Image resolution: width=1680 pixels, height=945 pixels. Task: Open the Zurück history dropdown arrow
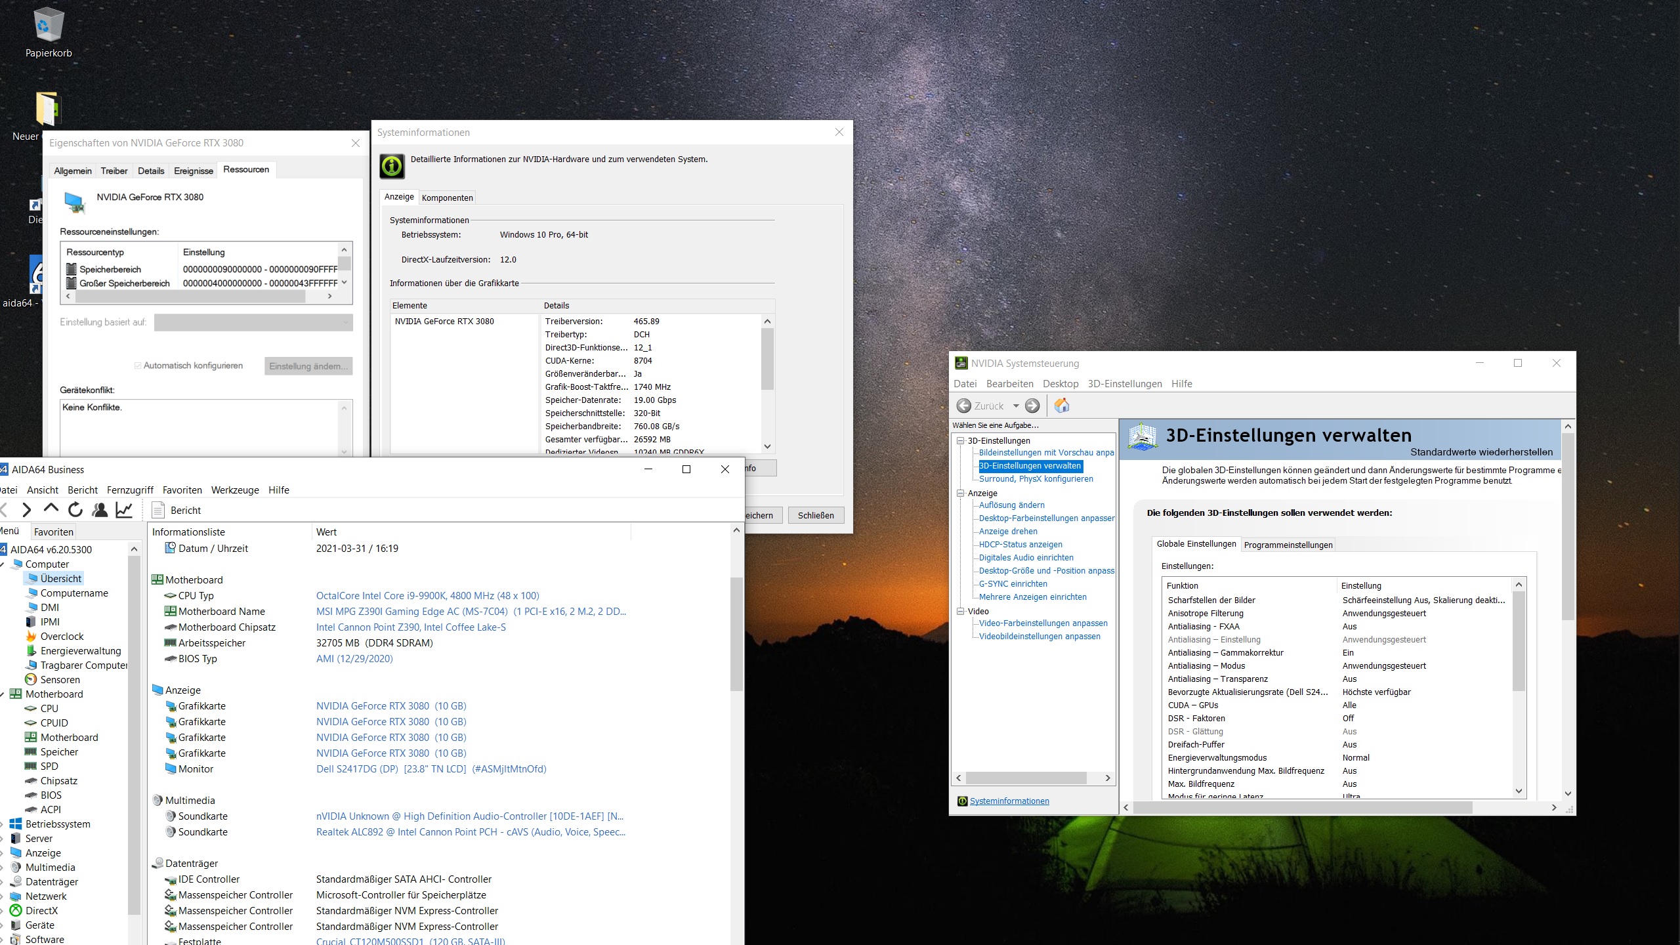pos(1015,406)
